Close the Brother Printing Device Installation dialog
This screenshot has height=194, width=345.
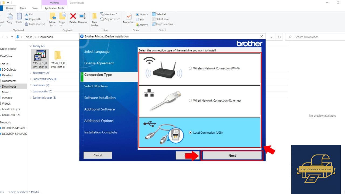coord(261,36)
